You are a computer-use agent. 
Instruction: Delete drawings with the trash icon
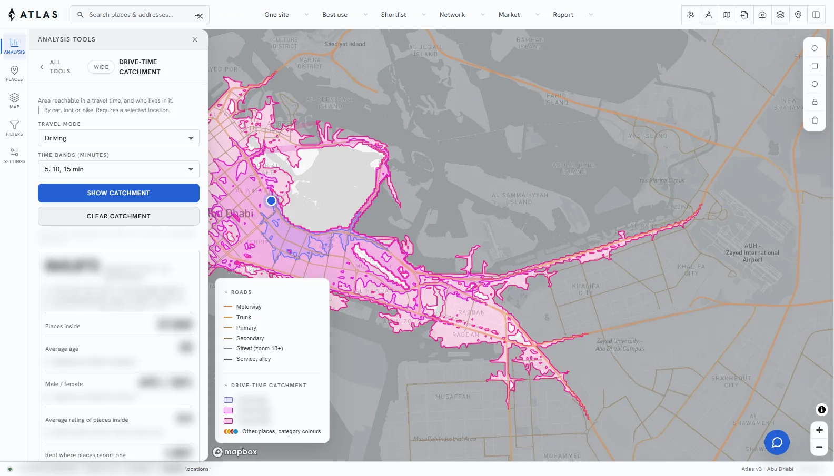815,120
